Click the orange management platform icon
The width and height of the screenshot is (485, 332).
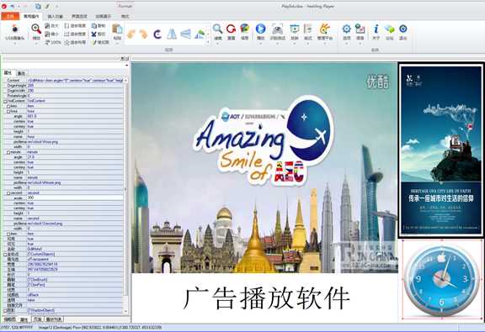(324, 29)
